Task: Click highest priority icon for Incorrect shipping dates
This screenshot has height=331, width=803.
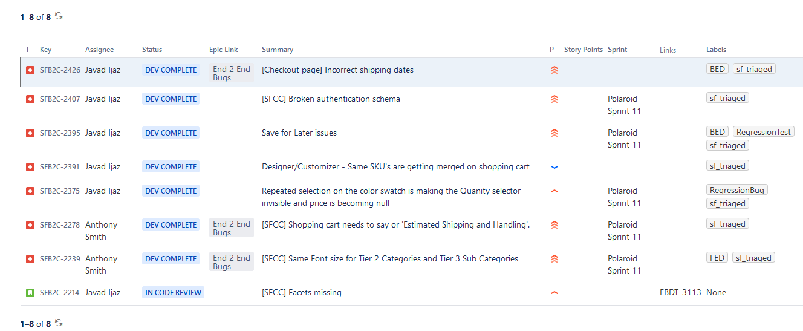Action: point(554,70)
